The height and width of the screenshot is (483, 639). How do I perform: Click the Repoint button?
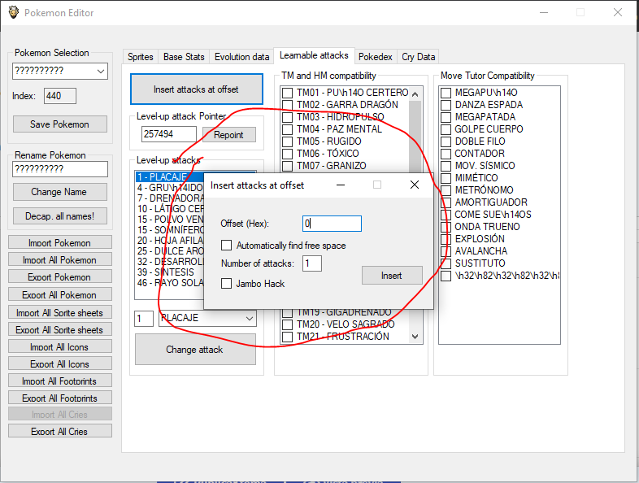point(228,135)
